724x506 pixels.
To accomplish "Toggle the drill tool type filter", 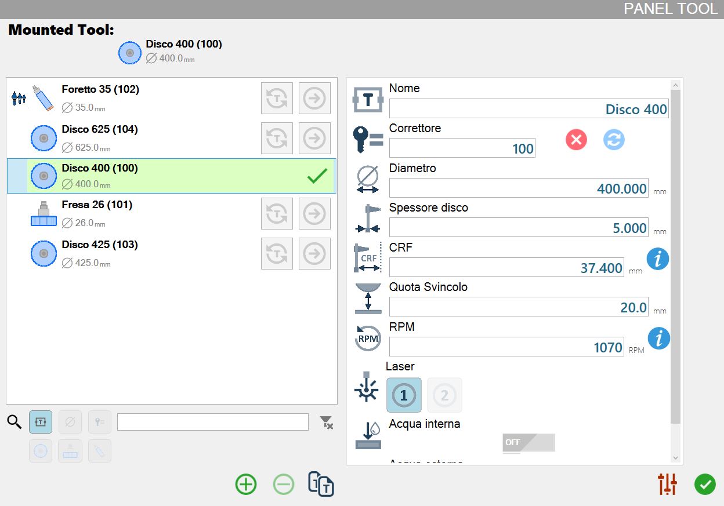I will [x=100, y=451].
